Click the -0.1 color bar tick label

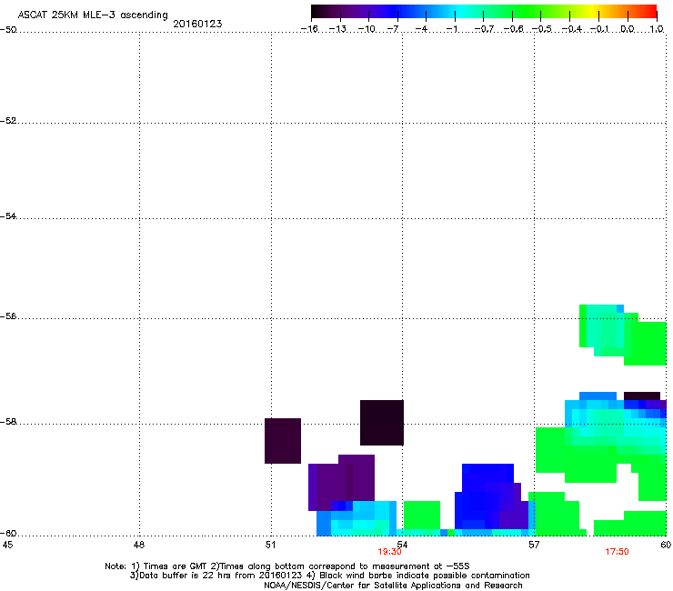point(599,29)
